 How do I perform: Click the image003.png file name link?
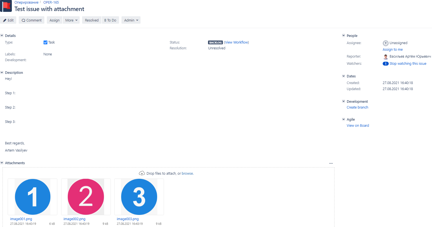tap(128, 219)
